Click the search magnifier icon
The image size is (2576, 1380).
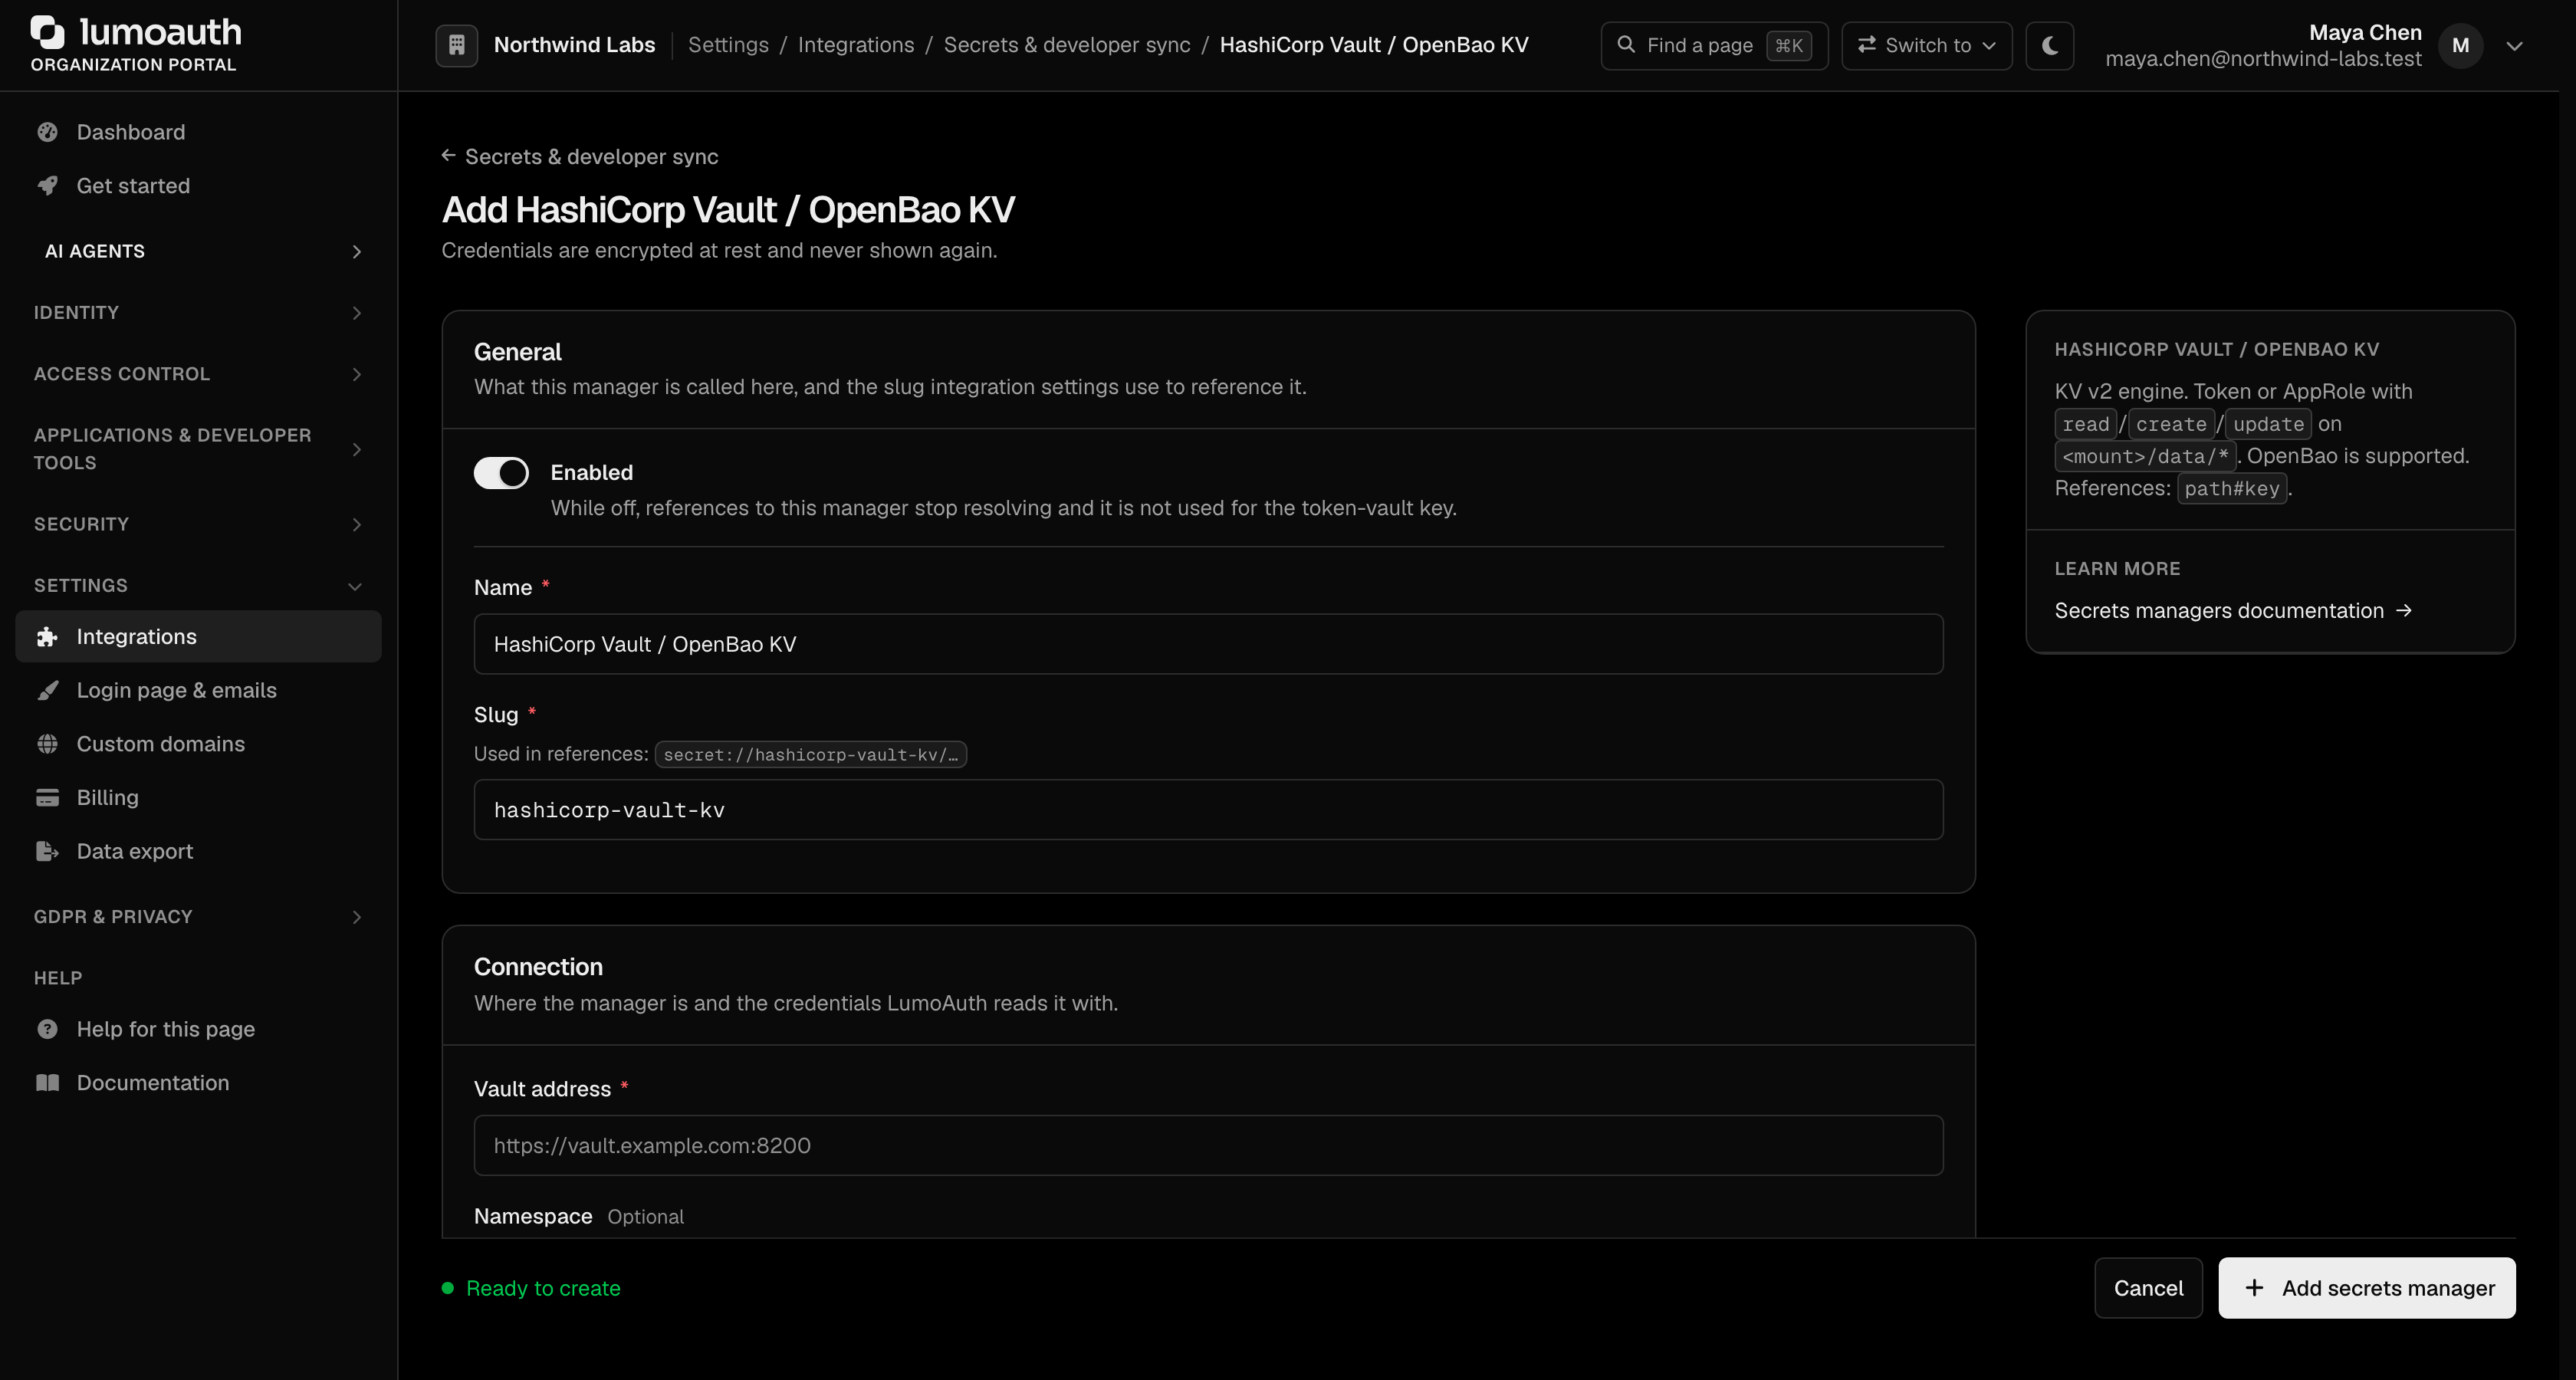point(1626,45)
